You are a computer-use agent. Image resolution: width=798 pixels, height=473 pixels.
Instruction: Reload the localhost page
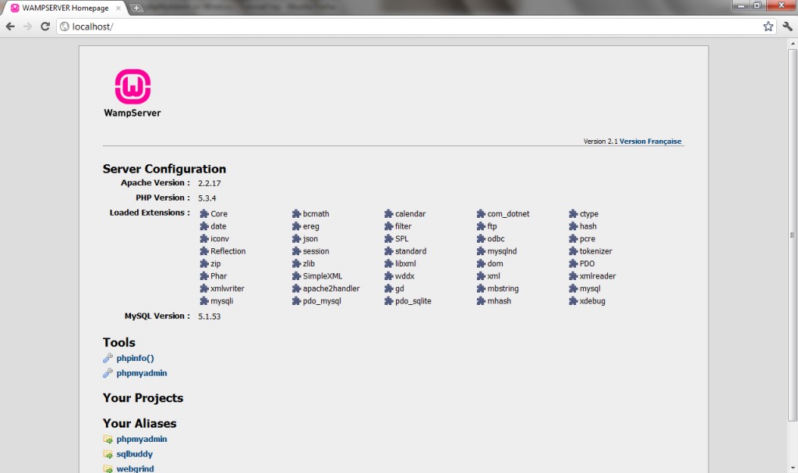(45, 26)
